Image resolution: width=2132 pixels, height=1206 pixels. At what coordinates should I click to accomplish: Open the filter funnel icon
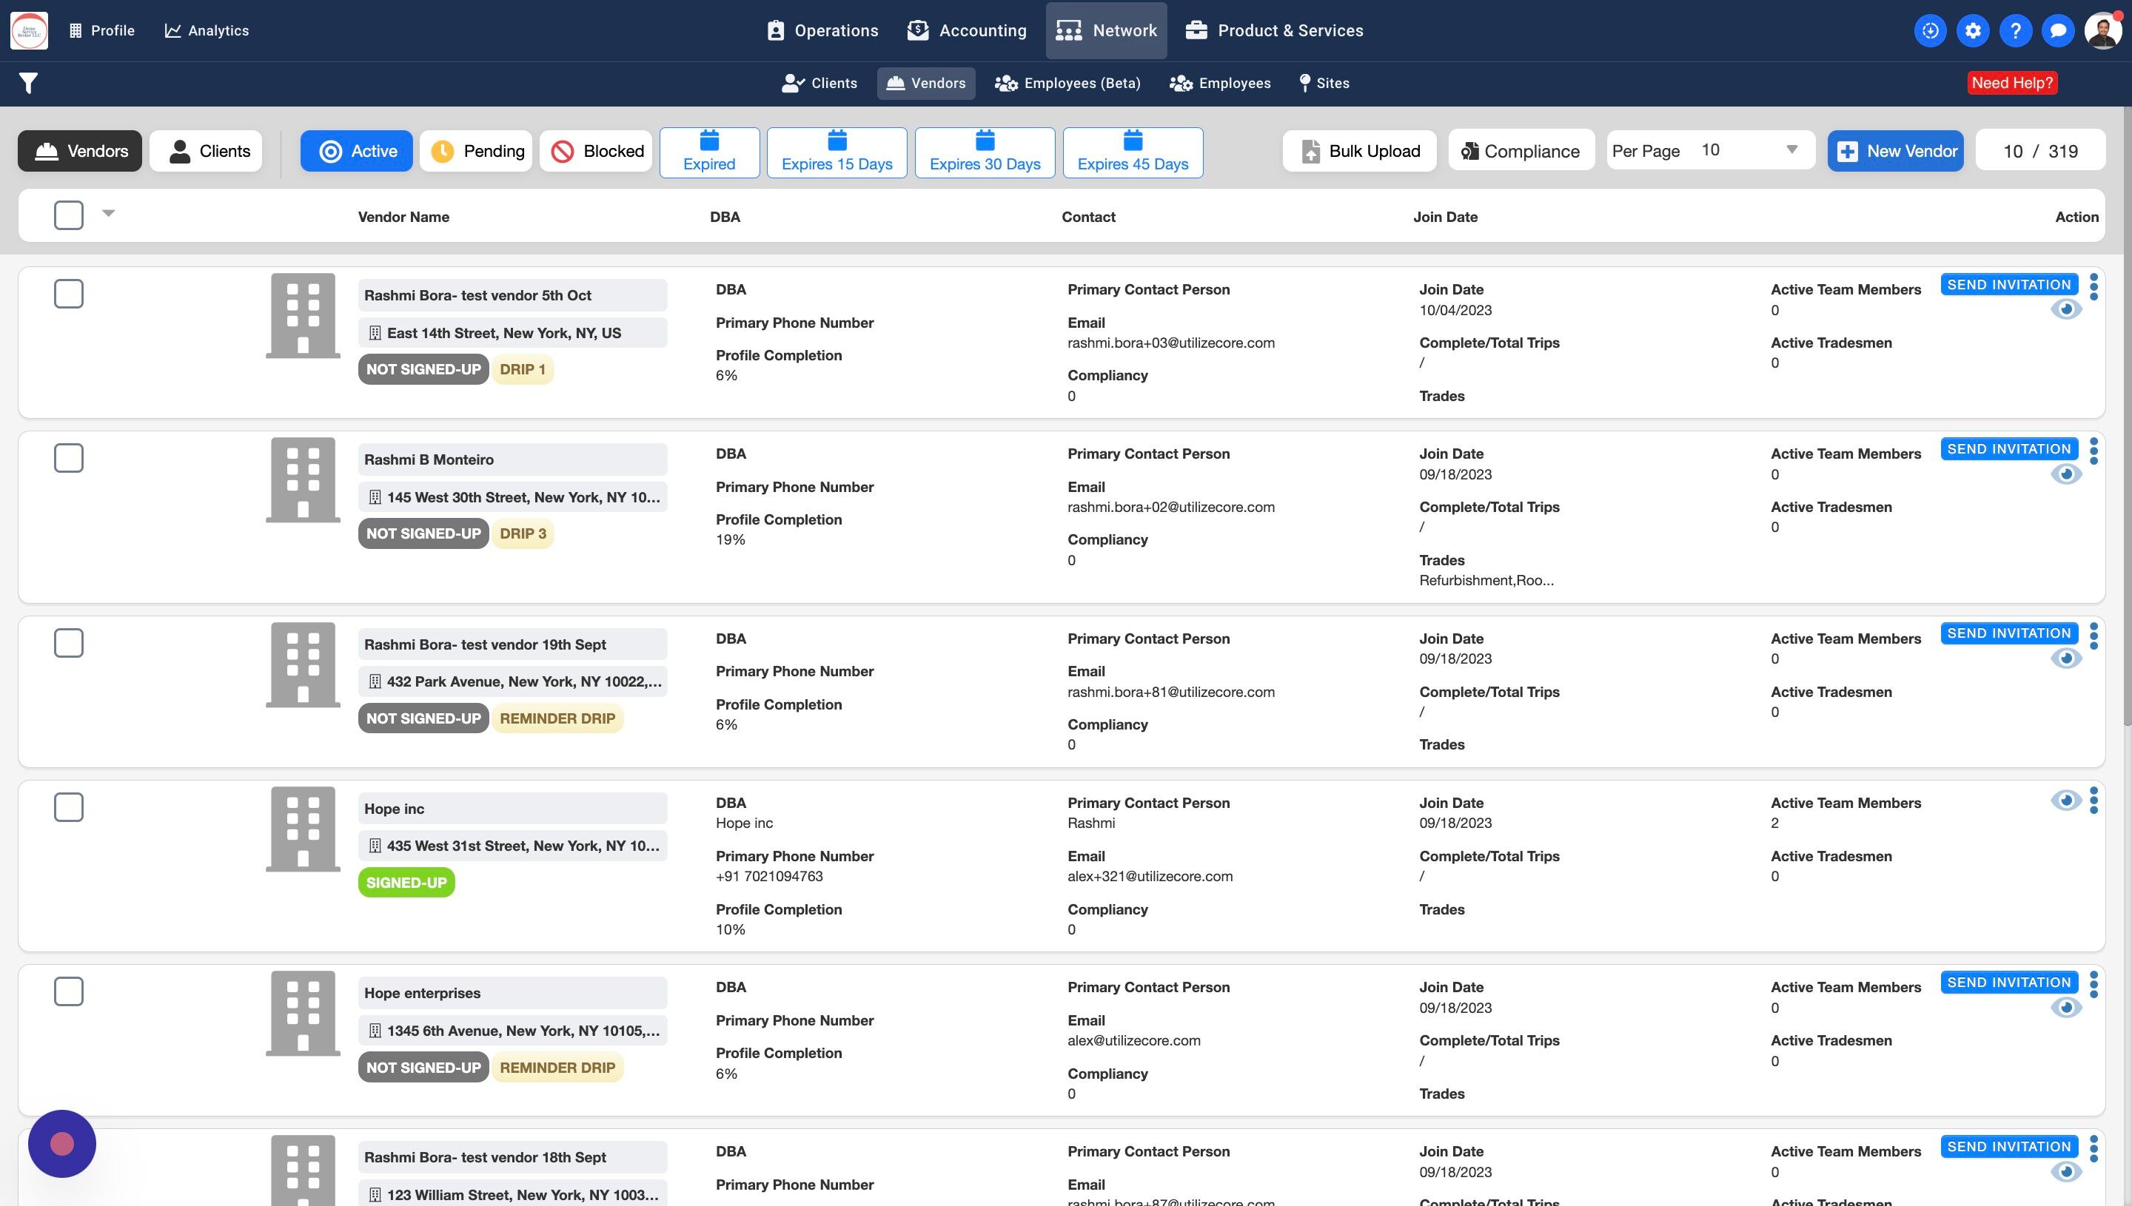coord(28,83)
